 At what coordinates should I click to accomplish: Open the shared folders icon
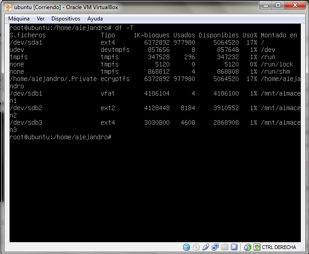pyautogui.click(x=225, y=247)
